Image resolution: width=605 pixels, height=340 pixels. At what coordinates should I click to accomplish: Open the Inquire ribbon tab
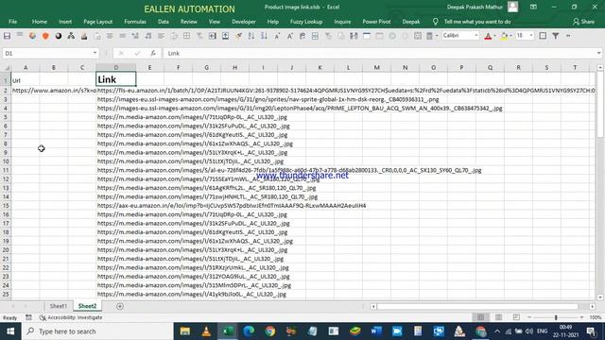[342, 22]
